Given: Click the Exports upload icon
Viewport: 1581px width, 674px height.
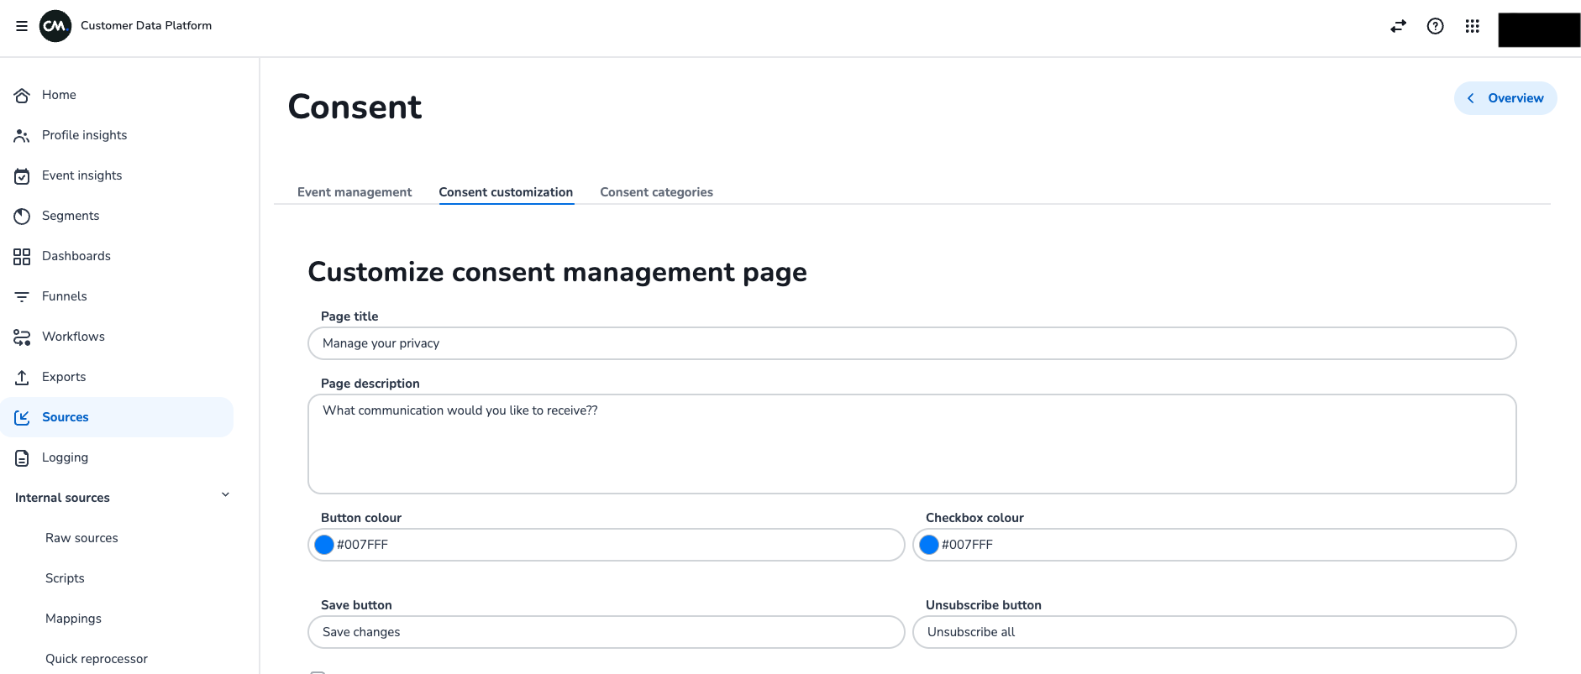Looking at the screenshot, I should click(22, 377).
